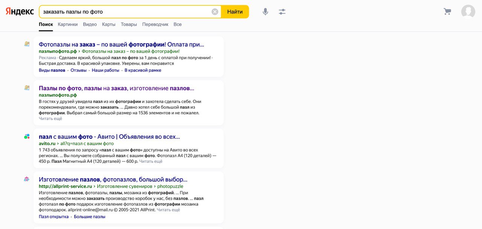Open the user profile avatar
The width and height of the screenshot is (482, 229).
click(x=468, y=12)
